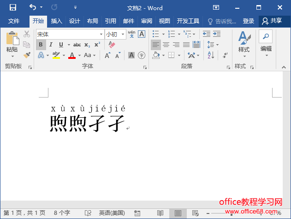
Task: Undo the last action
Action: pos(33,7)
